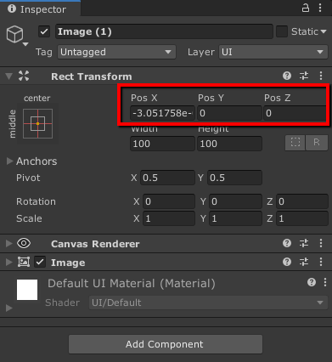Image resolution: width=332 pixels, height=362 pixels.
Task: Open Canvas Renderer help reference
Action: coord(287,243)
